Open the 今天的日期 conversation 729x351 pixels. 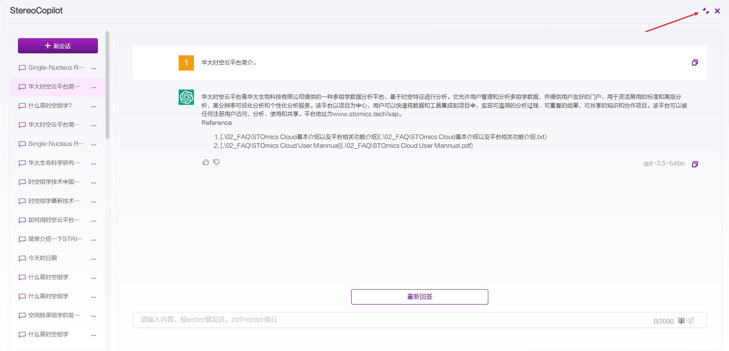tap(43, 258)
